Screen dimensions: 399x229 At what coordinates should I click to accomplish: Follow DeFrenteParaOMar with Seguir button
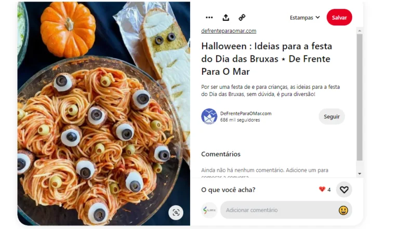(x=331, y=116)
